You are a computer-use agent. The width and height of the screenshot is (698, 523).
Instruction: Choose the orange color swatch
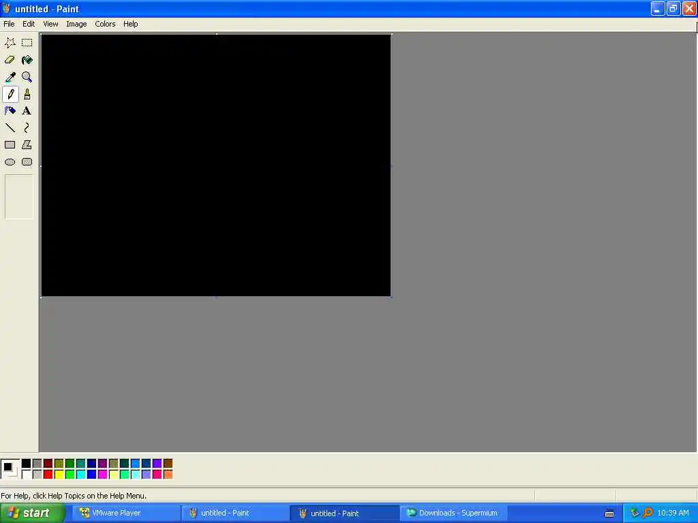(x=168, y=475)
